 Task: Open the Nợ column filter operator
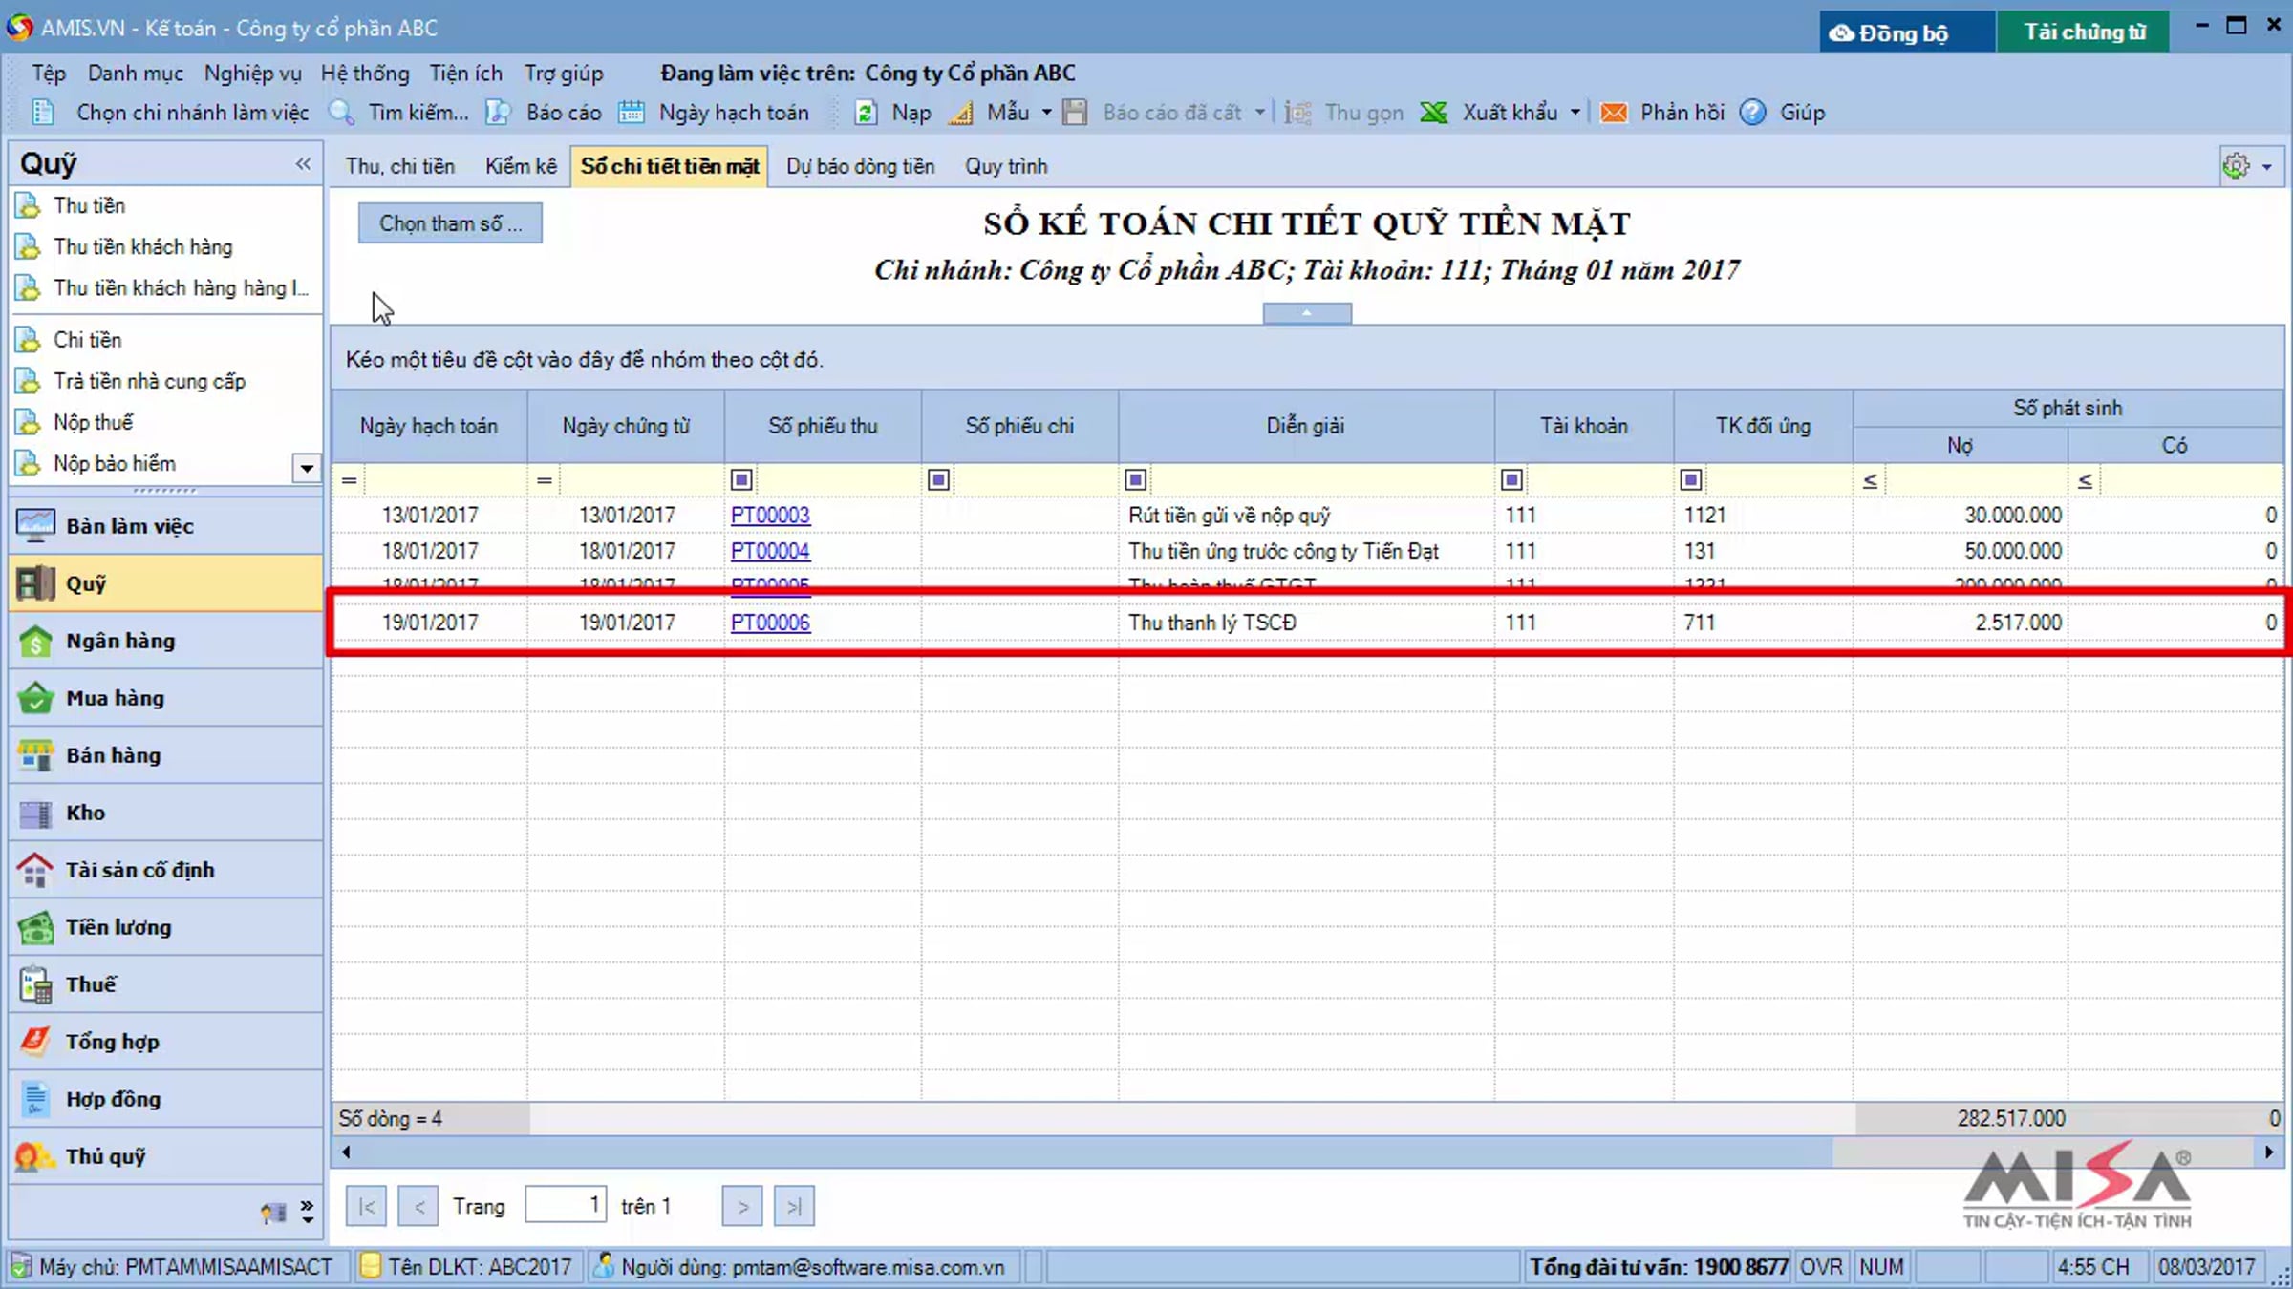point(1870,481)
